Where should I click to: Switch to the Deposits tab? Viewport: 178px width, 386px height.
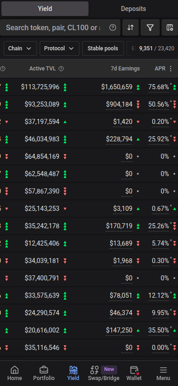click(x=133, y=9)
